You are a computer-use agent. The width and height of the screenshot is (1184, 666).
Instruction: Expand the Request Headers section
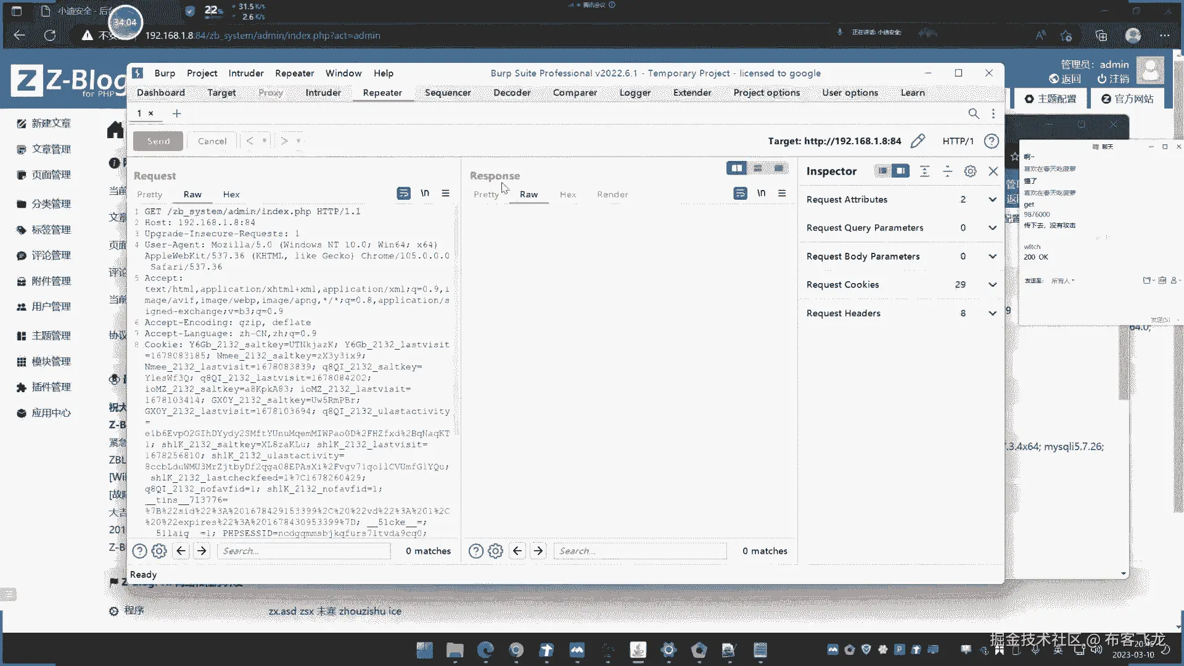click(992, 313)
